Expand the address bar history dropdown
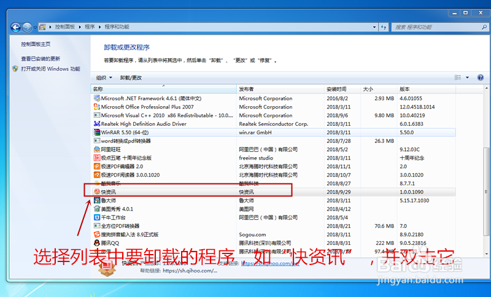 tap(374, 27)
